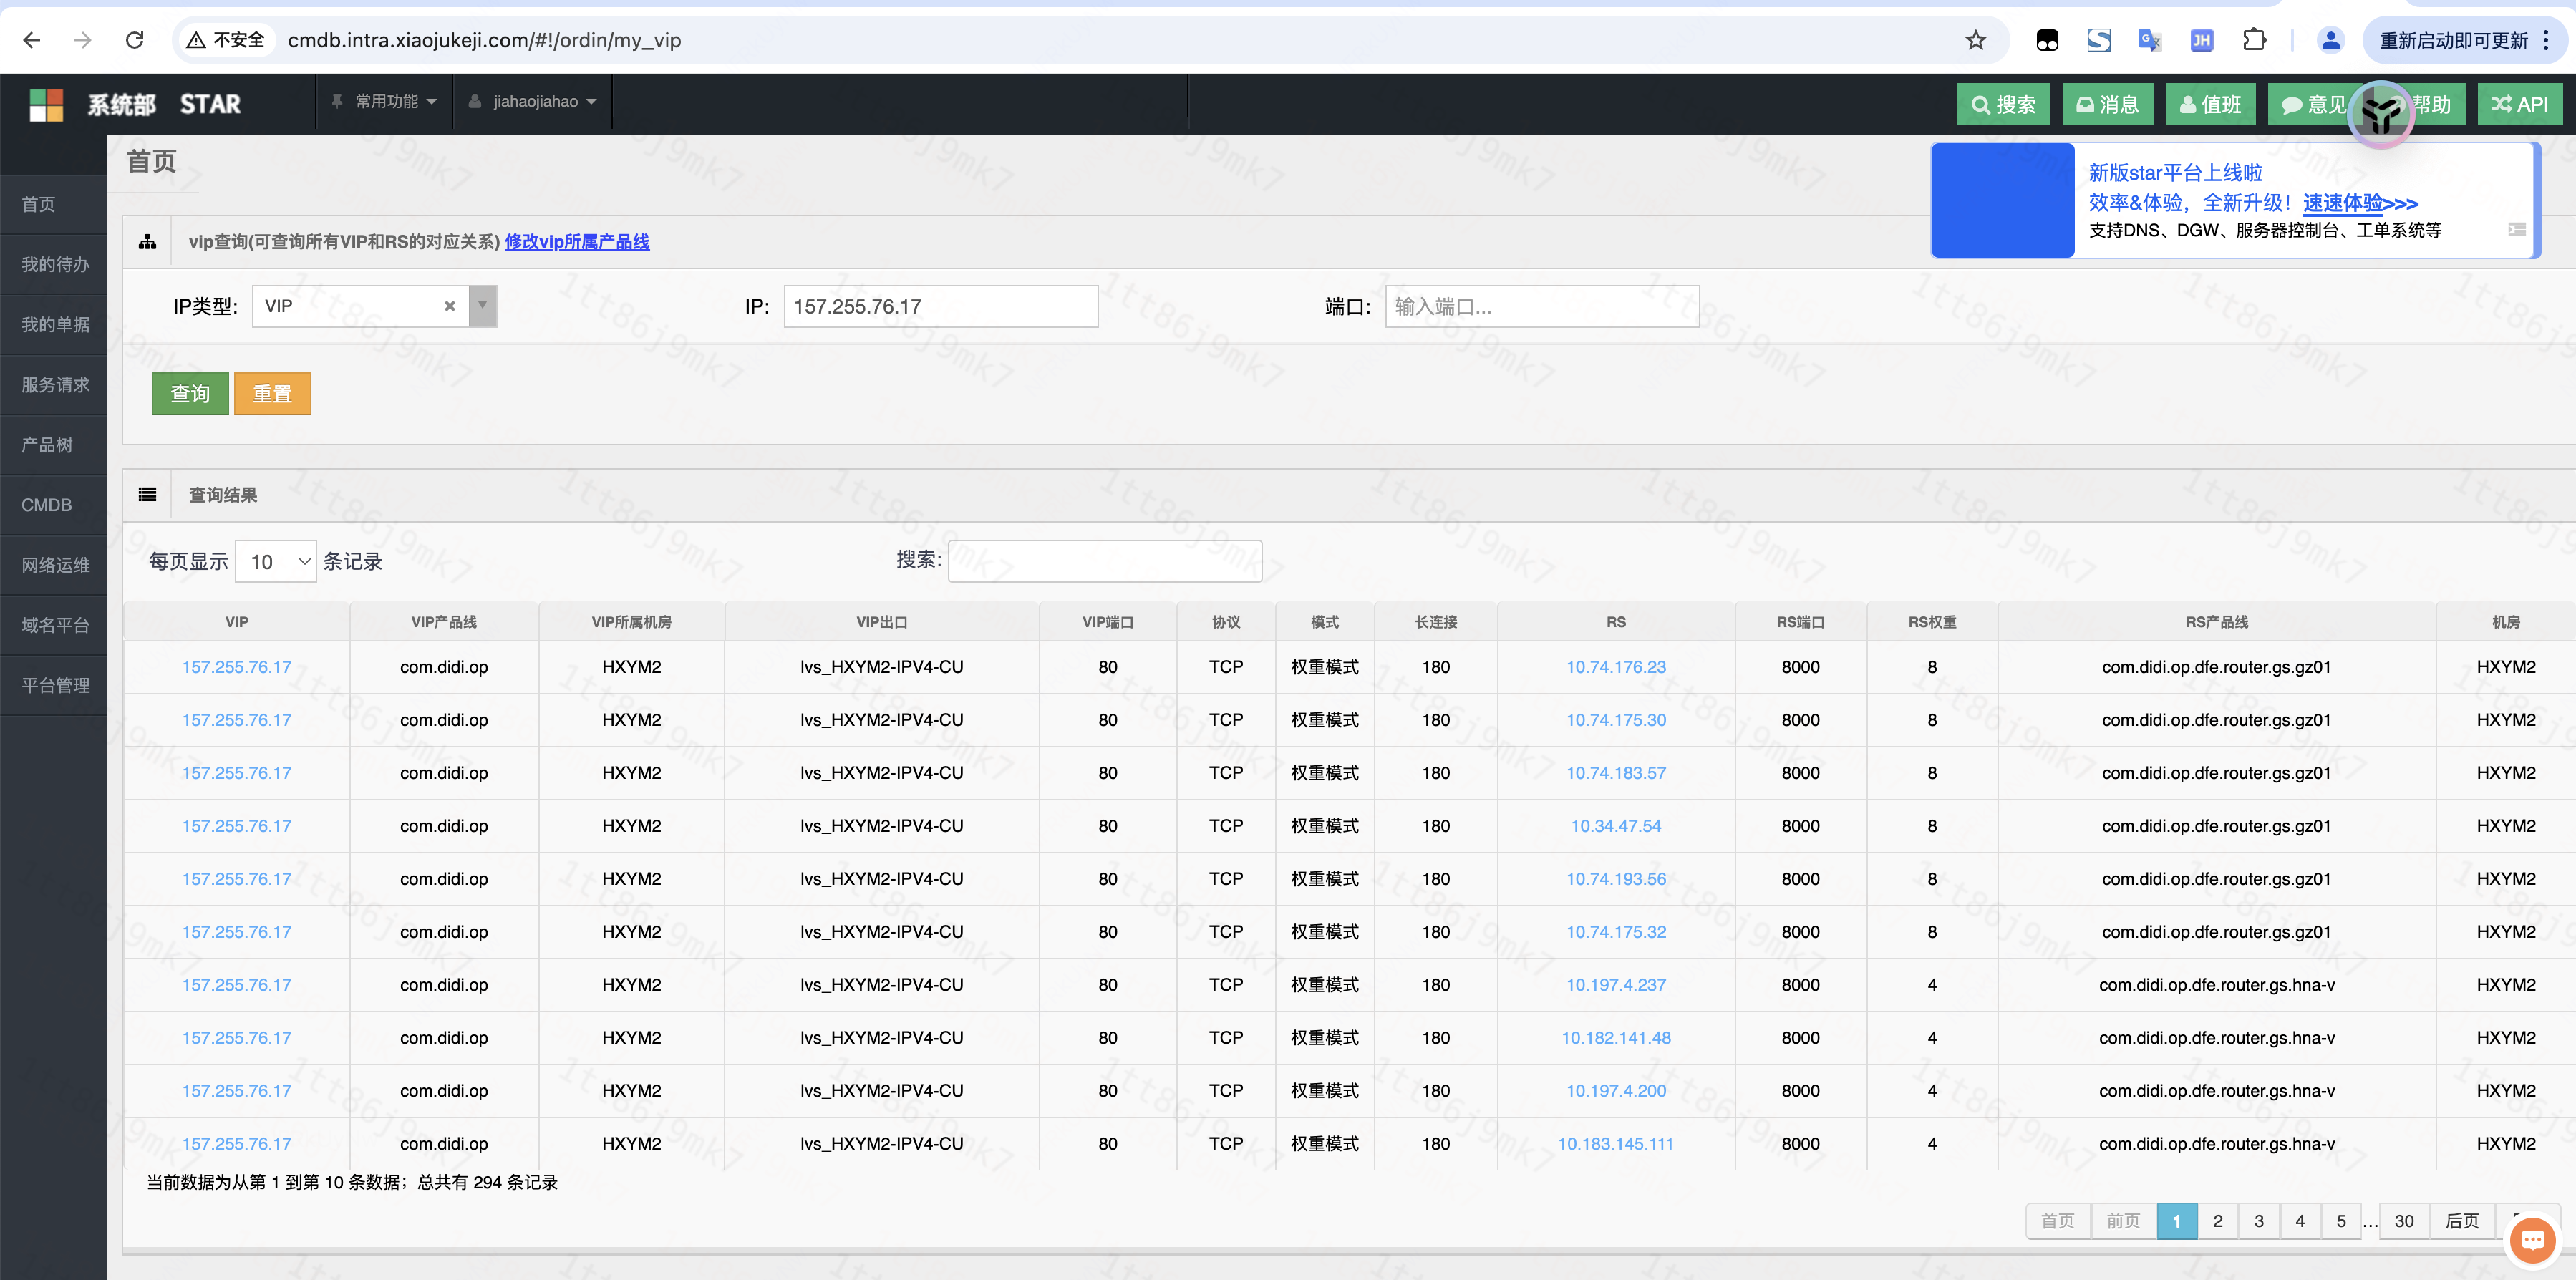This screenshot has width=2576, height=1280.
Task: Open Chrome three-dot menu
Action: click(x=2547, y=40)
